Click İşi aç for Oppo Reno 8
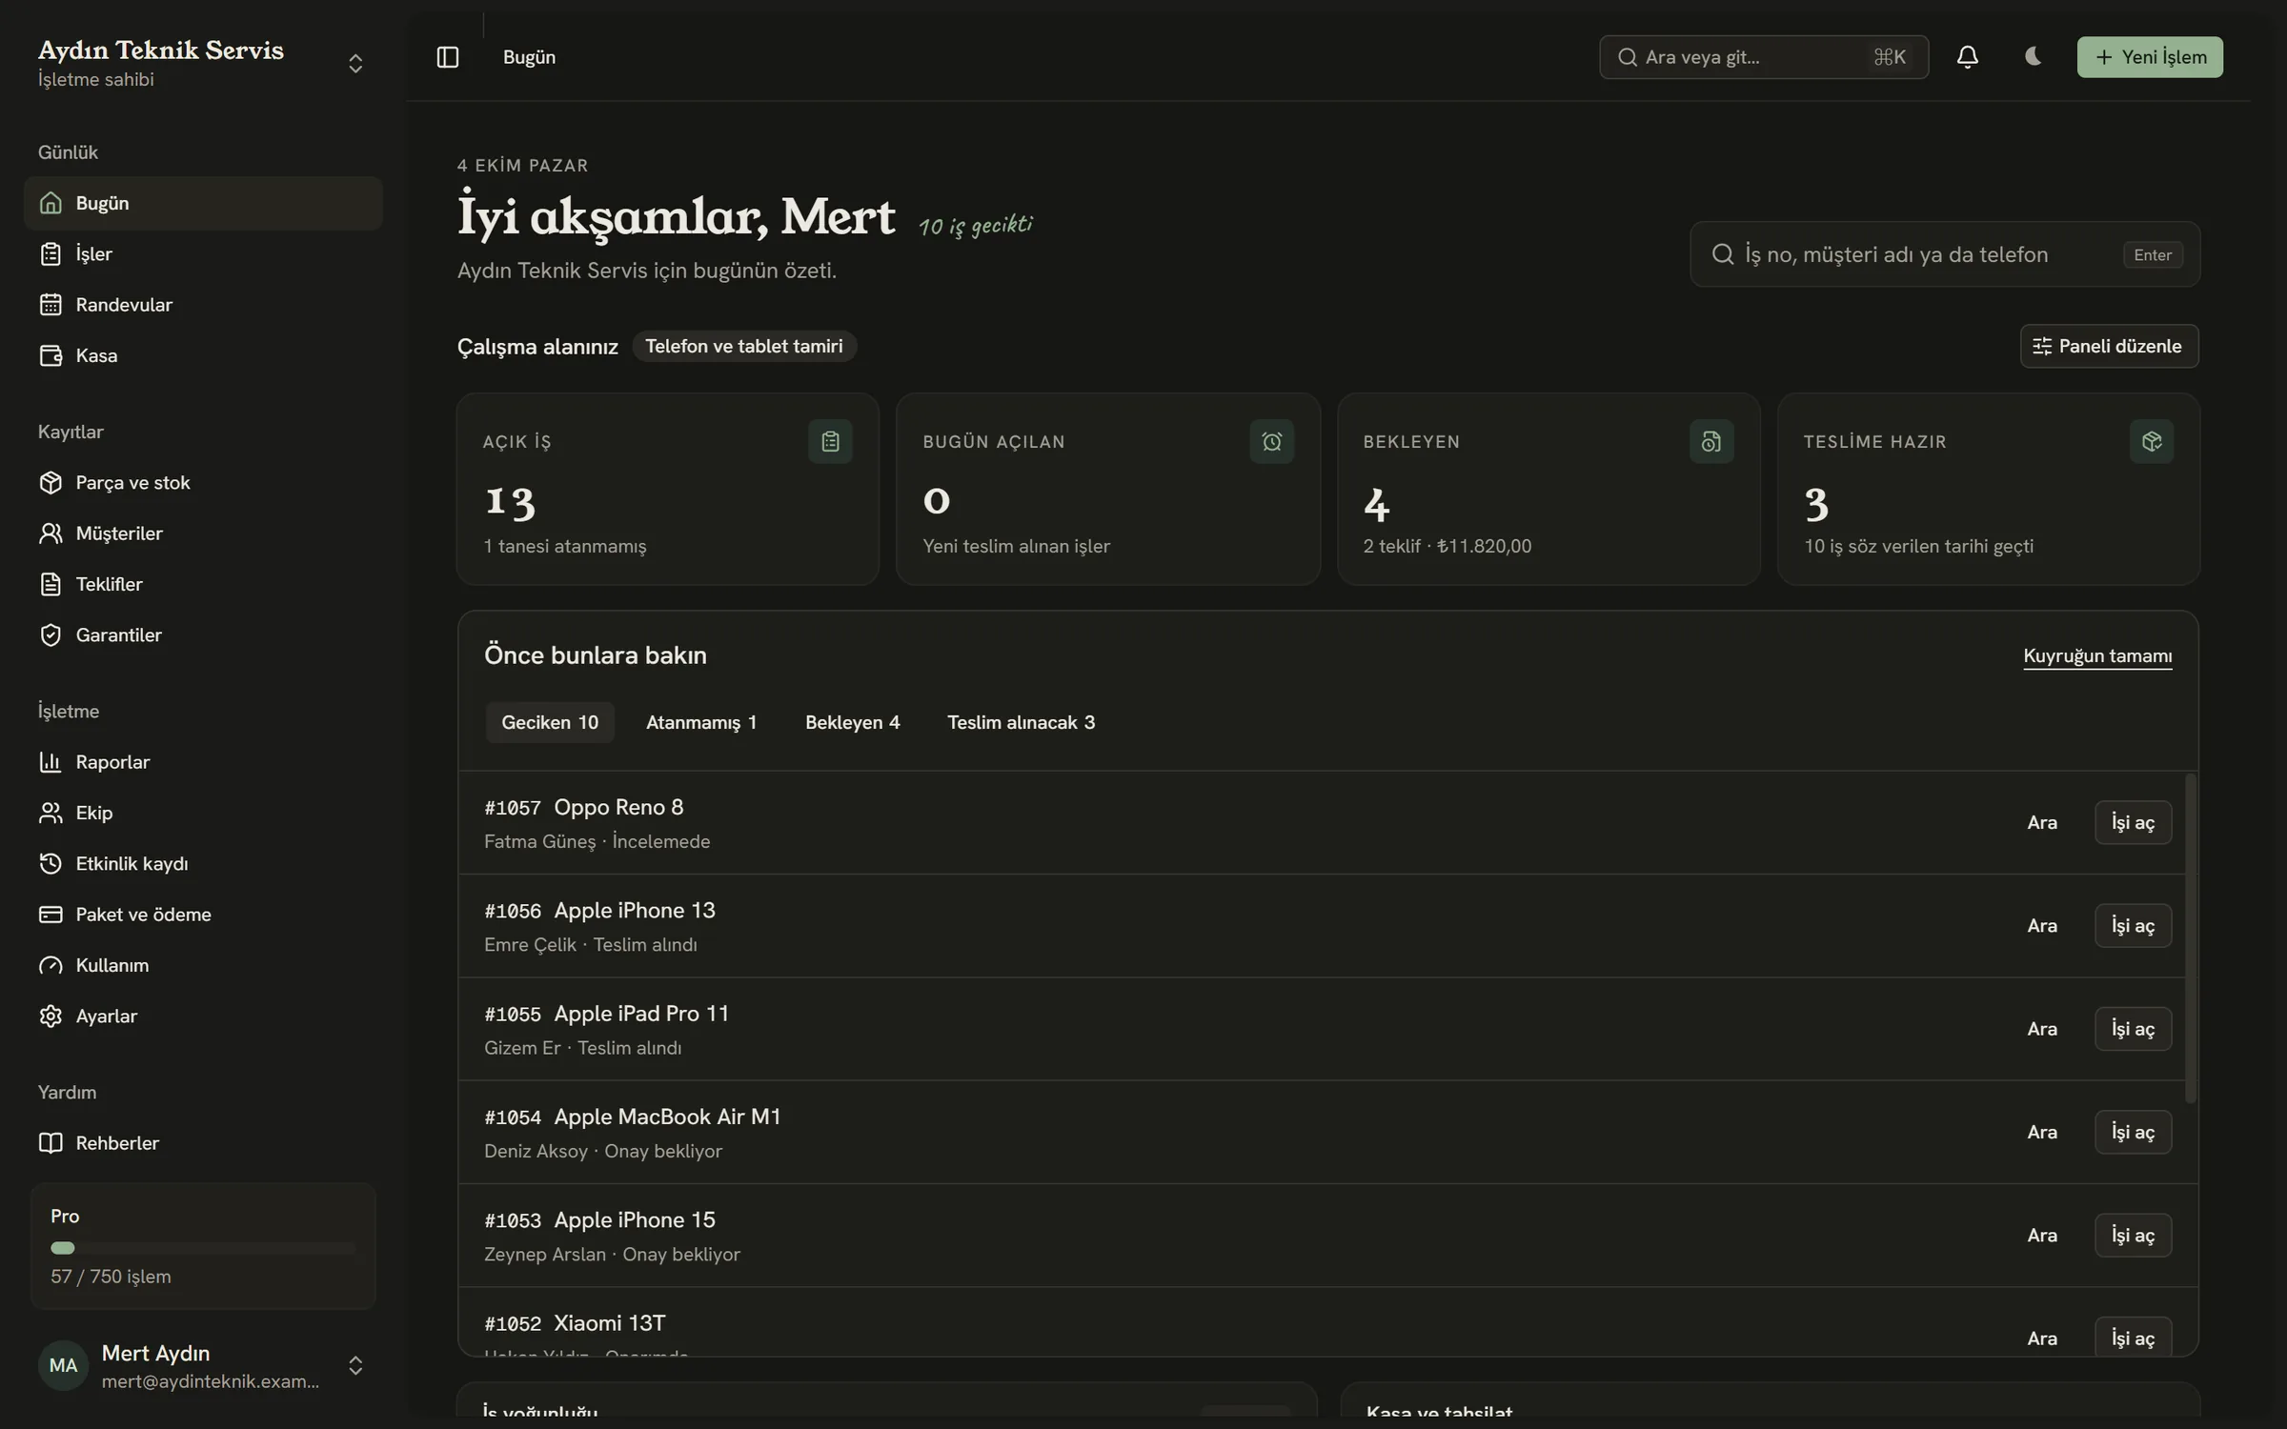 coord(2133,822)
